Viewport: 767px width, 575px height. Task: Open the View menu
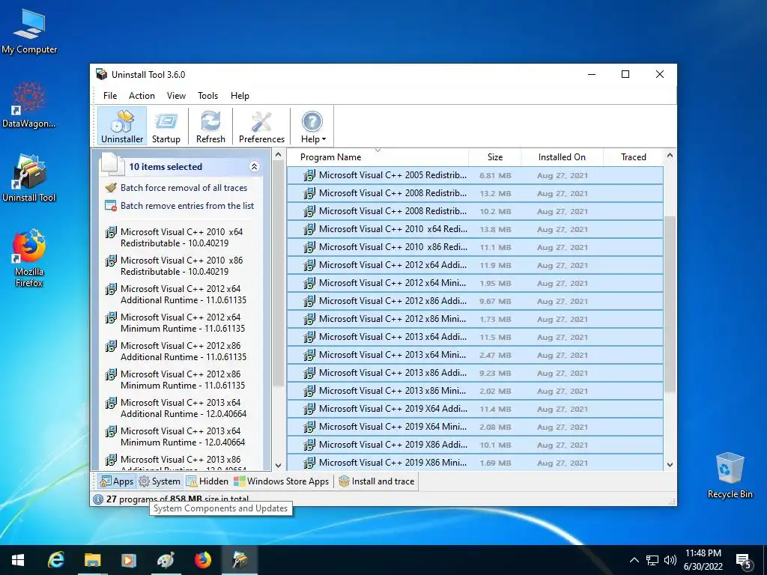click(176, 96)
